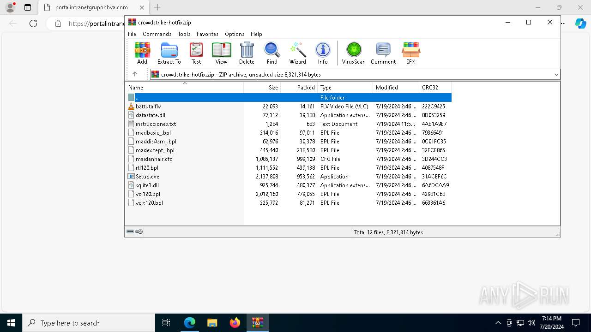Open the Options menu
Image resolution: width=591 pixels, height=332 pixels.
pos(235,34)
